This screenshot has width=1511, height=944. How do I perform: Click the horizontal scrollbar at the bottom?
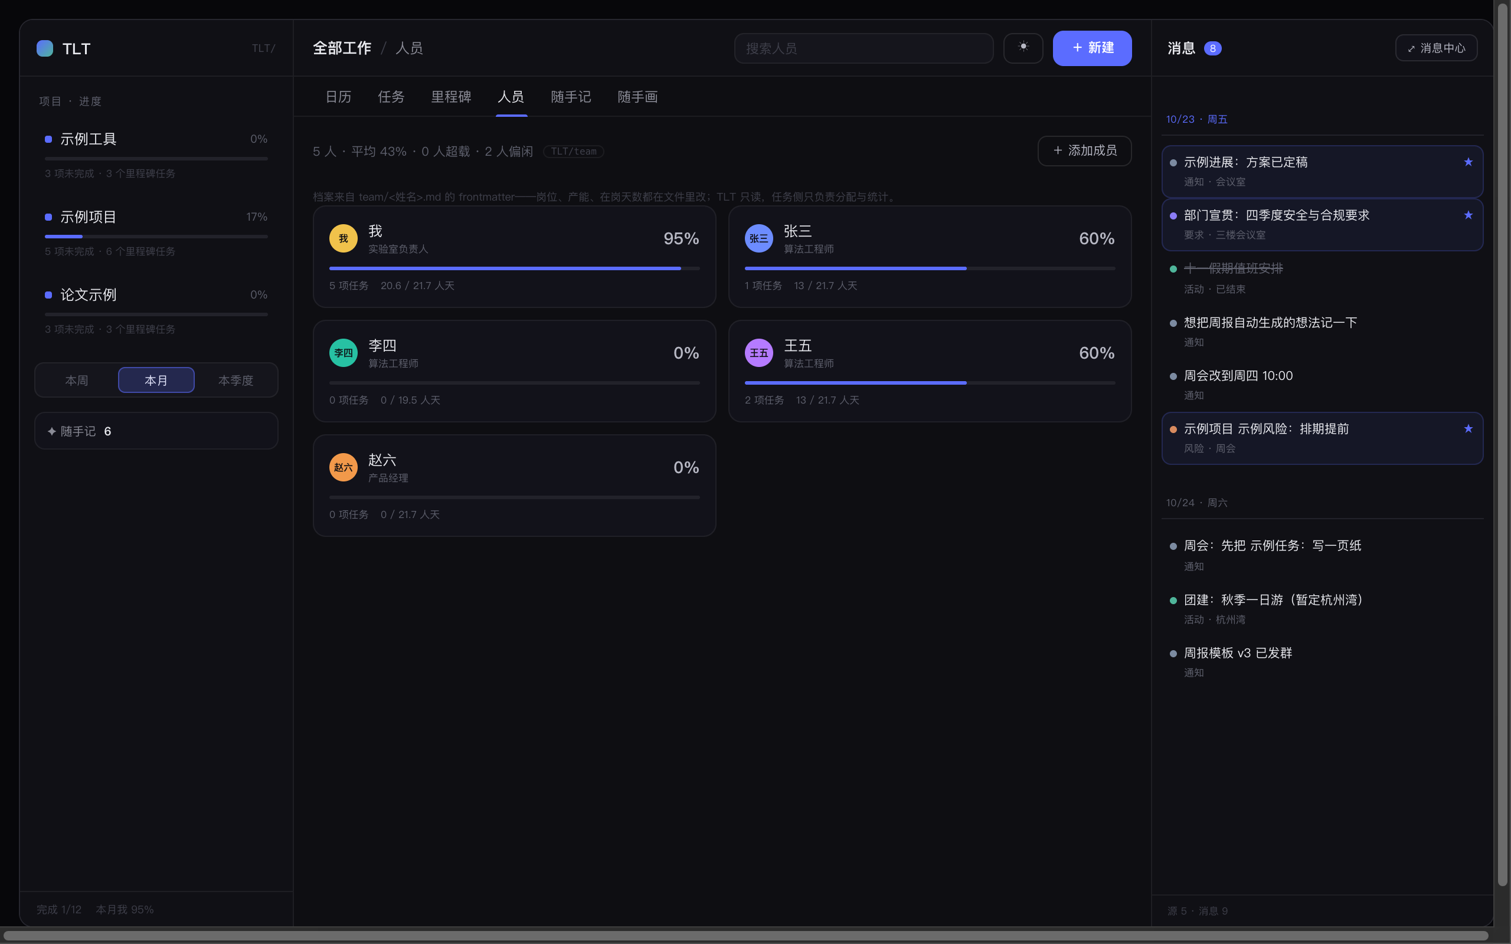[746, 936]
